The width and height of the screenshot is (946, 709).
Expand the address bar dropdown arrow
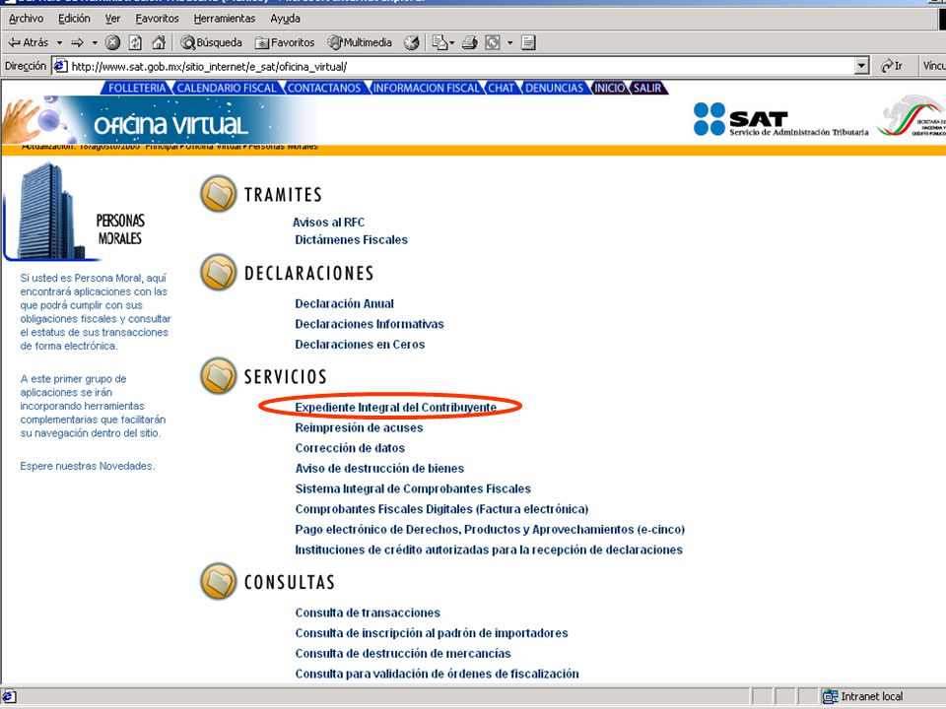(862, 66)
